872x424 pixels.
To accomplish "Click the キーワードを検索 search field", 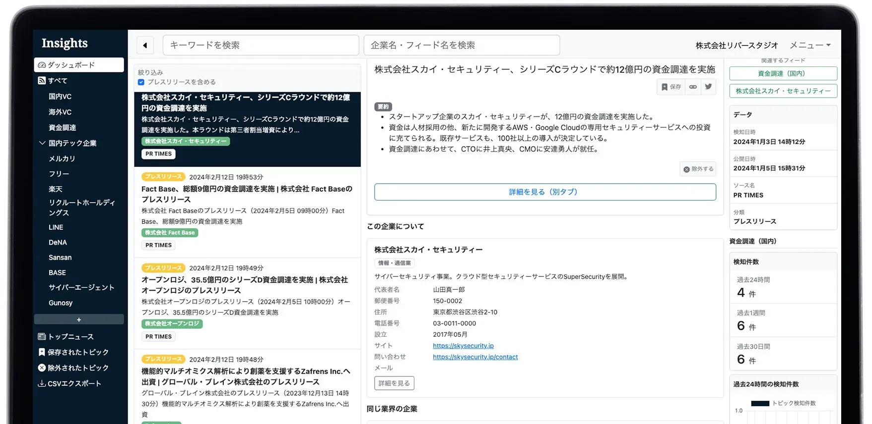I will pyautogui.click(x=261, y=46).
